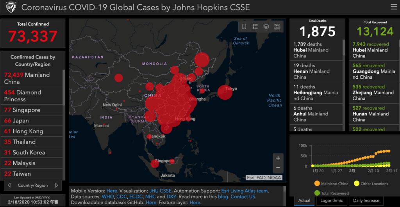Image resolution: width=400 pixels, height=207 pixels.
Task: Click the Singapore label on the map
Action: (164, 161)
